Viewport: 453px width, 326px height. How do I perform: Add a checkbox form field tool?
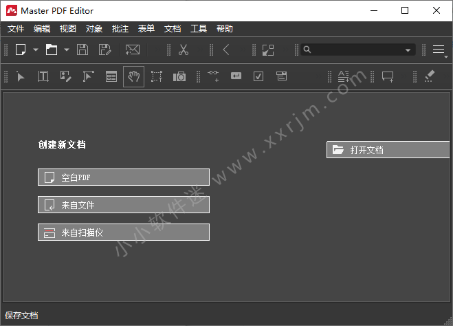click(258, 76)
